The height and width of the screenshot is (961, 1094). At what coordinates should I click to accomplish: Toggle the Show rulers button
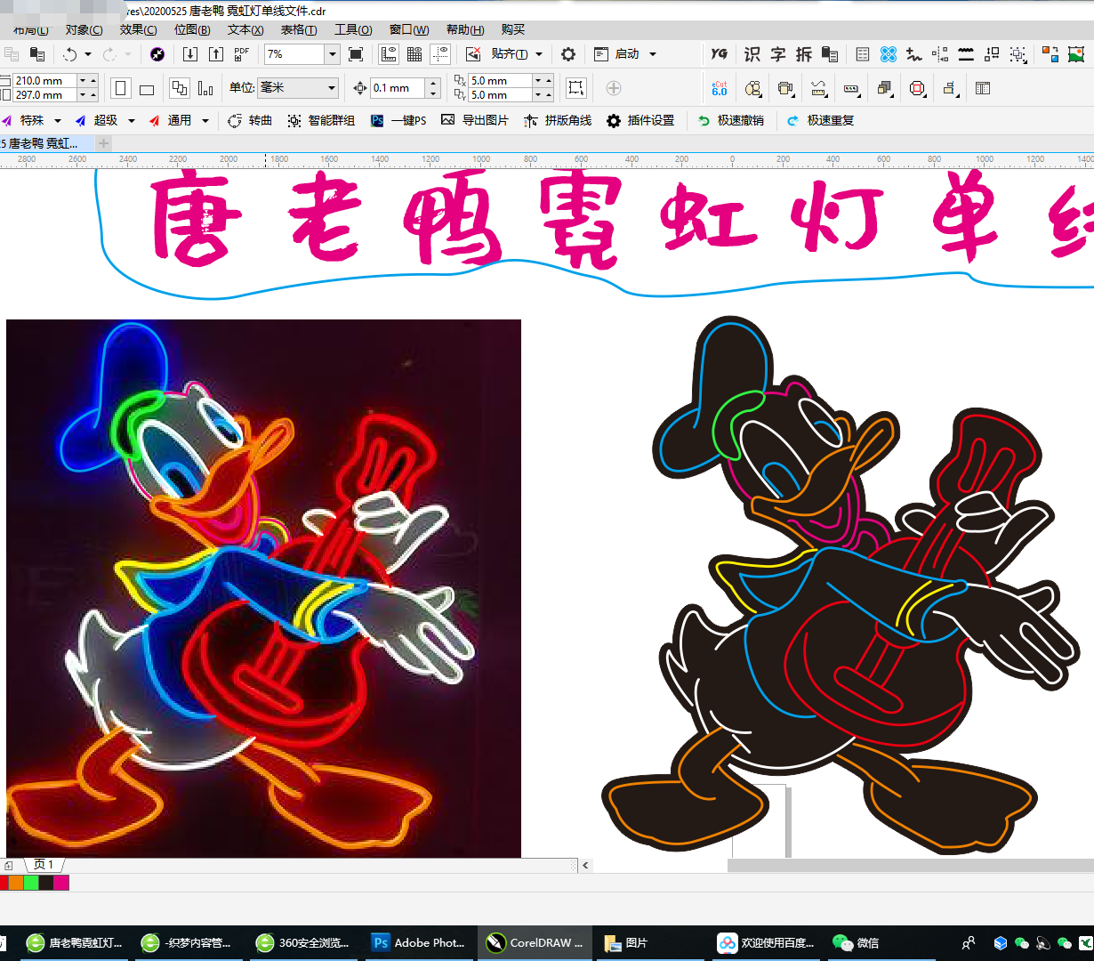(389, 54)
